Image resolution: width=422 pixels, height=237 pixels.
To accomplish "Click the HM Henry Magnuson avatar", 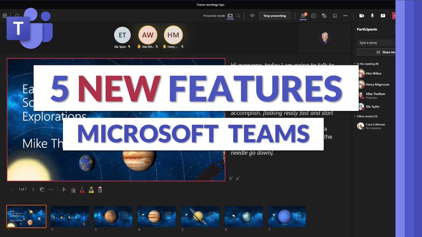I will [x=173, y=35].
